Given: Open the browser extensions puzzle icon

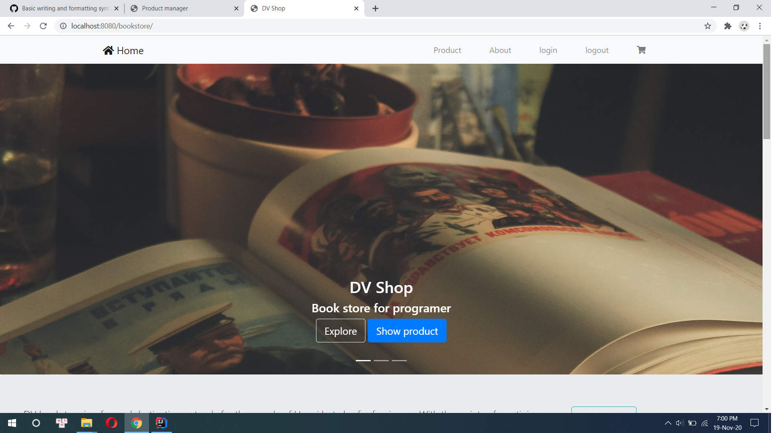Looking at the screenshot, I should coord(728,26).
